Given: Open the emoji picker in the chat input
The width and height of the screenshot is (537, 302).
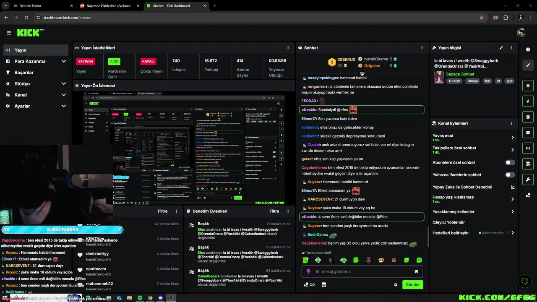Looking at the screenshot, I should 416,271.
